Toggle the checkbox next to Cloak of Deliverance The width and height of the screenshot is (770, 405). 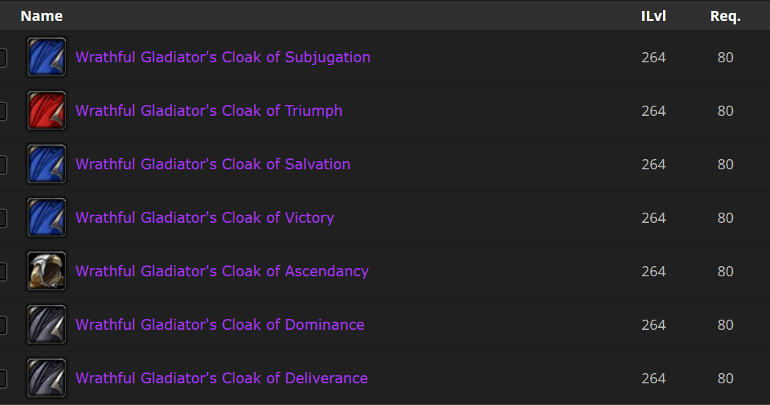(3, 379)
